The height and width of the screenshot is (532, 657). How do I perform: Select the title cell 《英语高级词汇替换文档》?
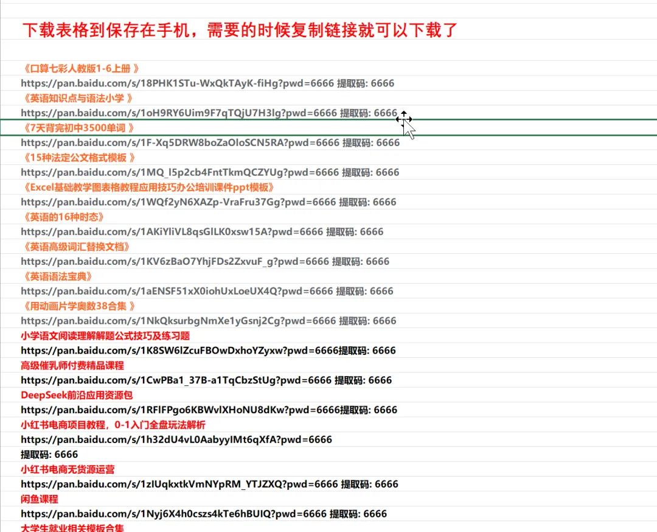[x=75, y=247]
